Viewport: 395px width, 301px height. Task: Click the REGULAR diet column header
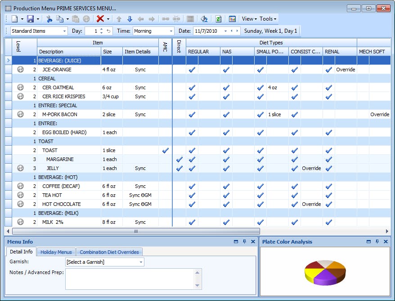pos(203,52)
